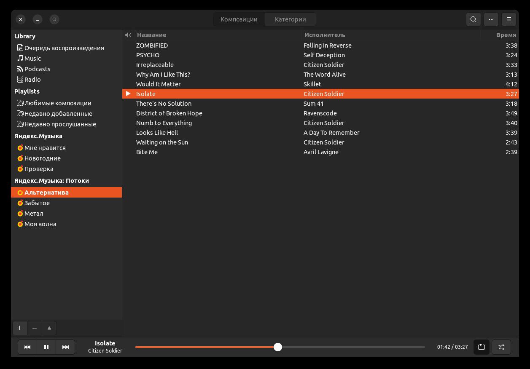This screenshot has width=530, height=369.
Task: Click artist A Day To Remember
Action: (331, 133)
